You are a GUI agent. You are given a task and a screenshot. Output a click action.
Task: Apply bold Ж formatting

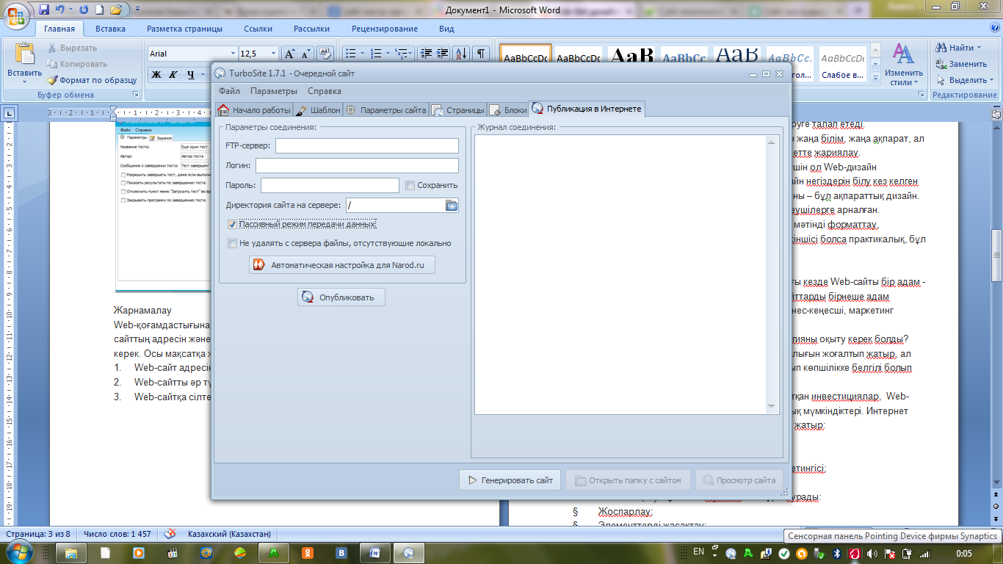click(156, 74)
